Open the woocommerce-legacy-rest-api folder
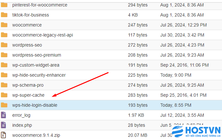This screenshot has height=140, width=222. [x=42, y=35]
